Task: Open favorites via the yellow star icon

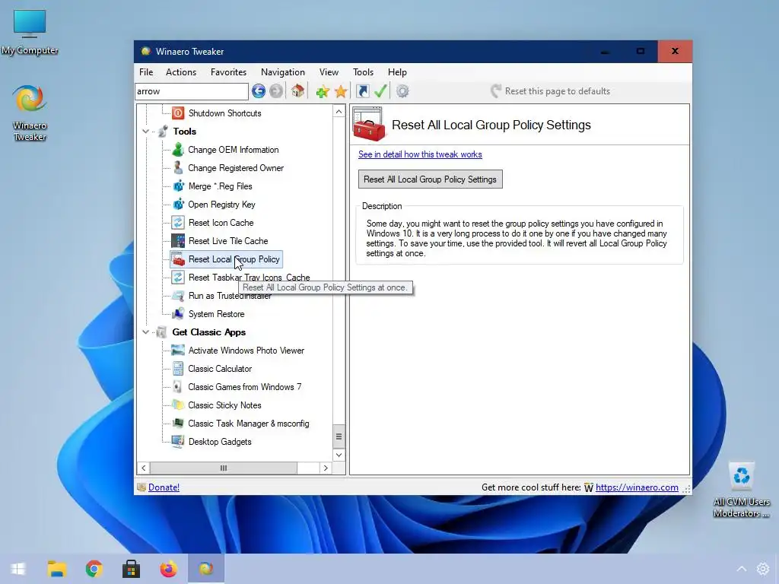Action: 341,91
